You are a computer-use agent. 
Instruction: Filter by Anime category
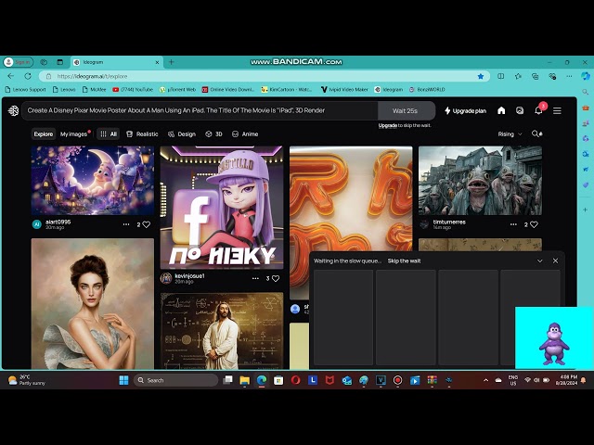pos(245,133)
